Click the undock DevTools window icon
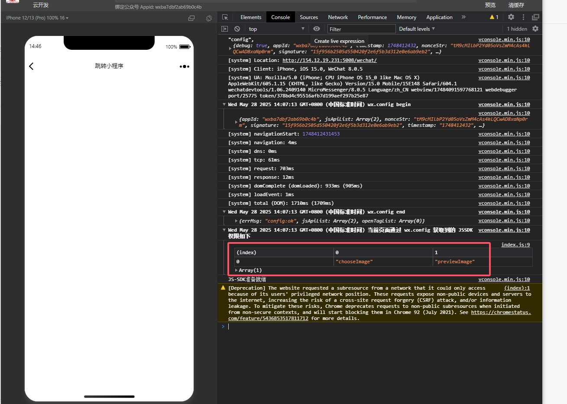The height and width of the screenshot is (404, 567). pos(535,17)
